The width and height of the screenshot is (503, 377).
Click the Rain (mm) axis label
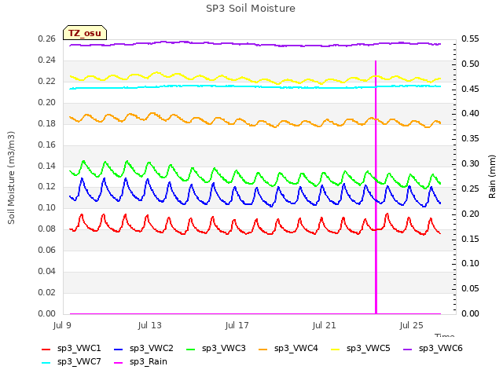click(492, 177)
